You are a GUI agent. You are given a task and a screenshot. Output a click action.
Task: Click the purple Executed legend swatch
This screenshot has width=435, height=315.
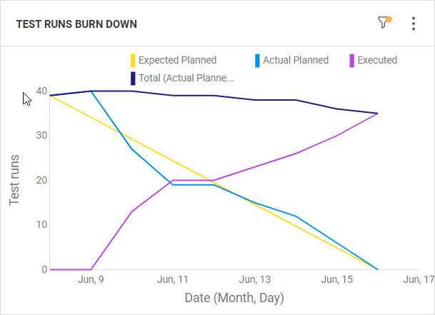click(x=351, y=60)
